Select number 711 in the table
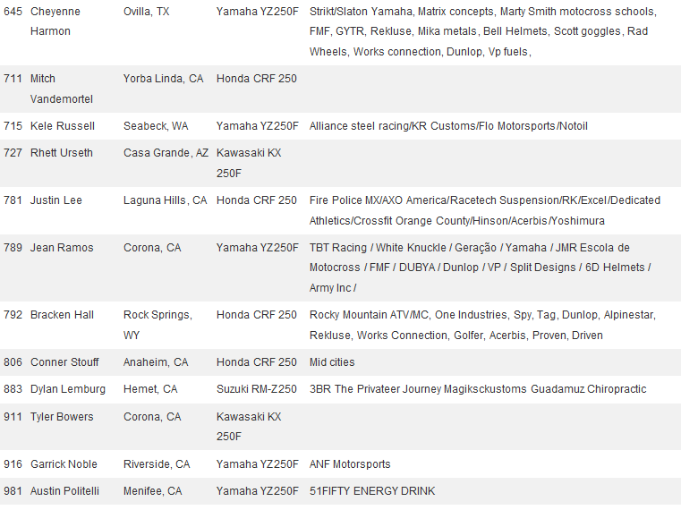Viewport: 681px width, 510px height. click(13, 79)
